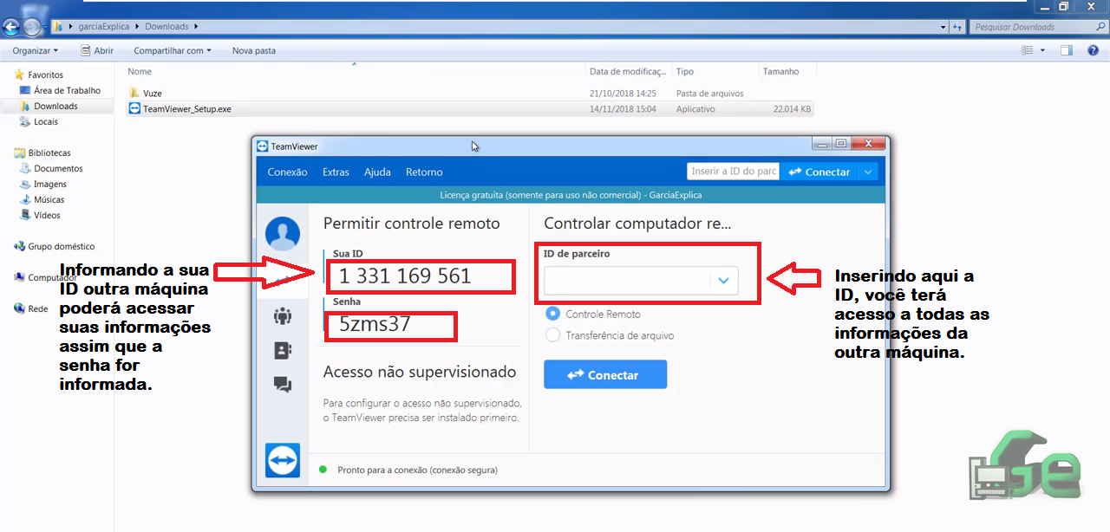
Task: Click the password text 5zms37
Action: [375, 325]
